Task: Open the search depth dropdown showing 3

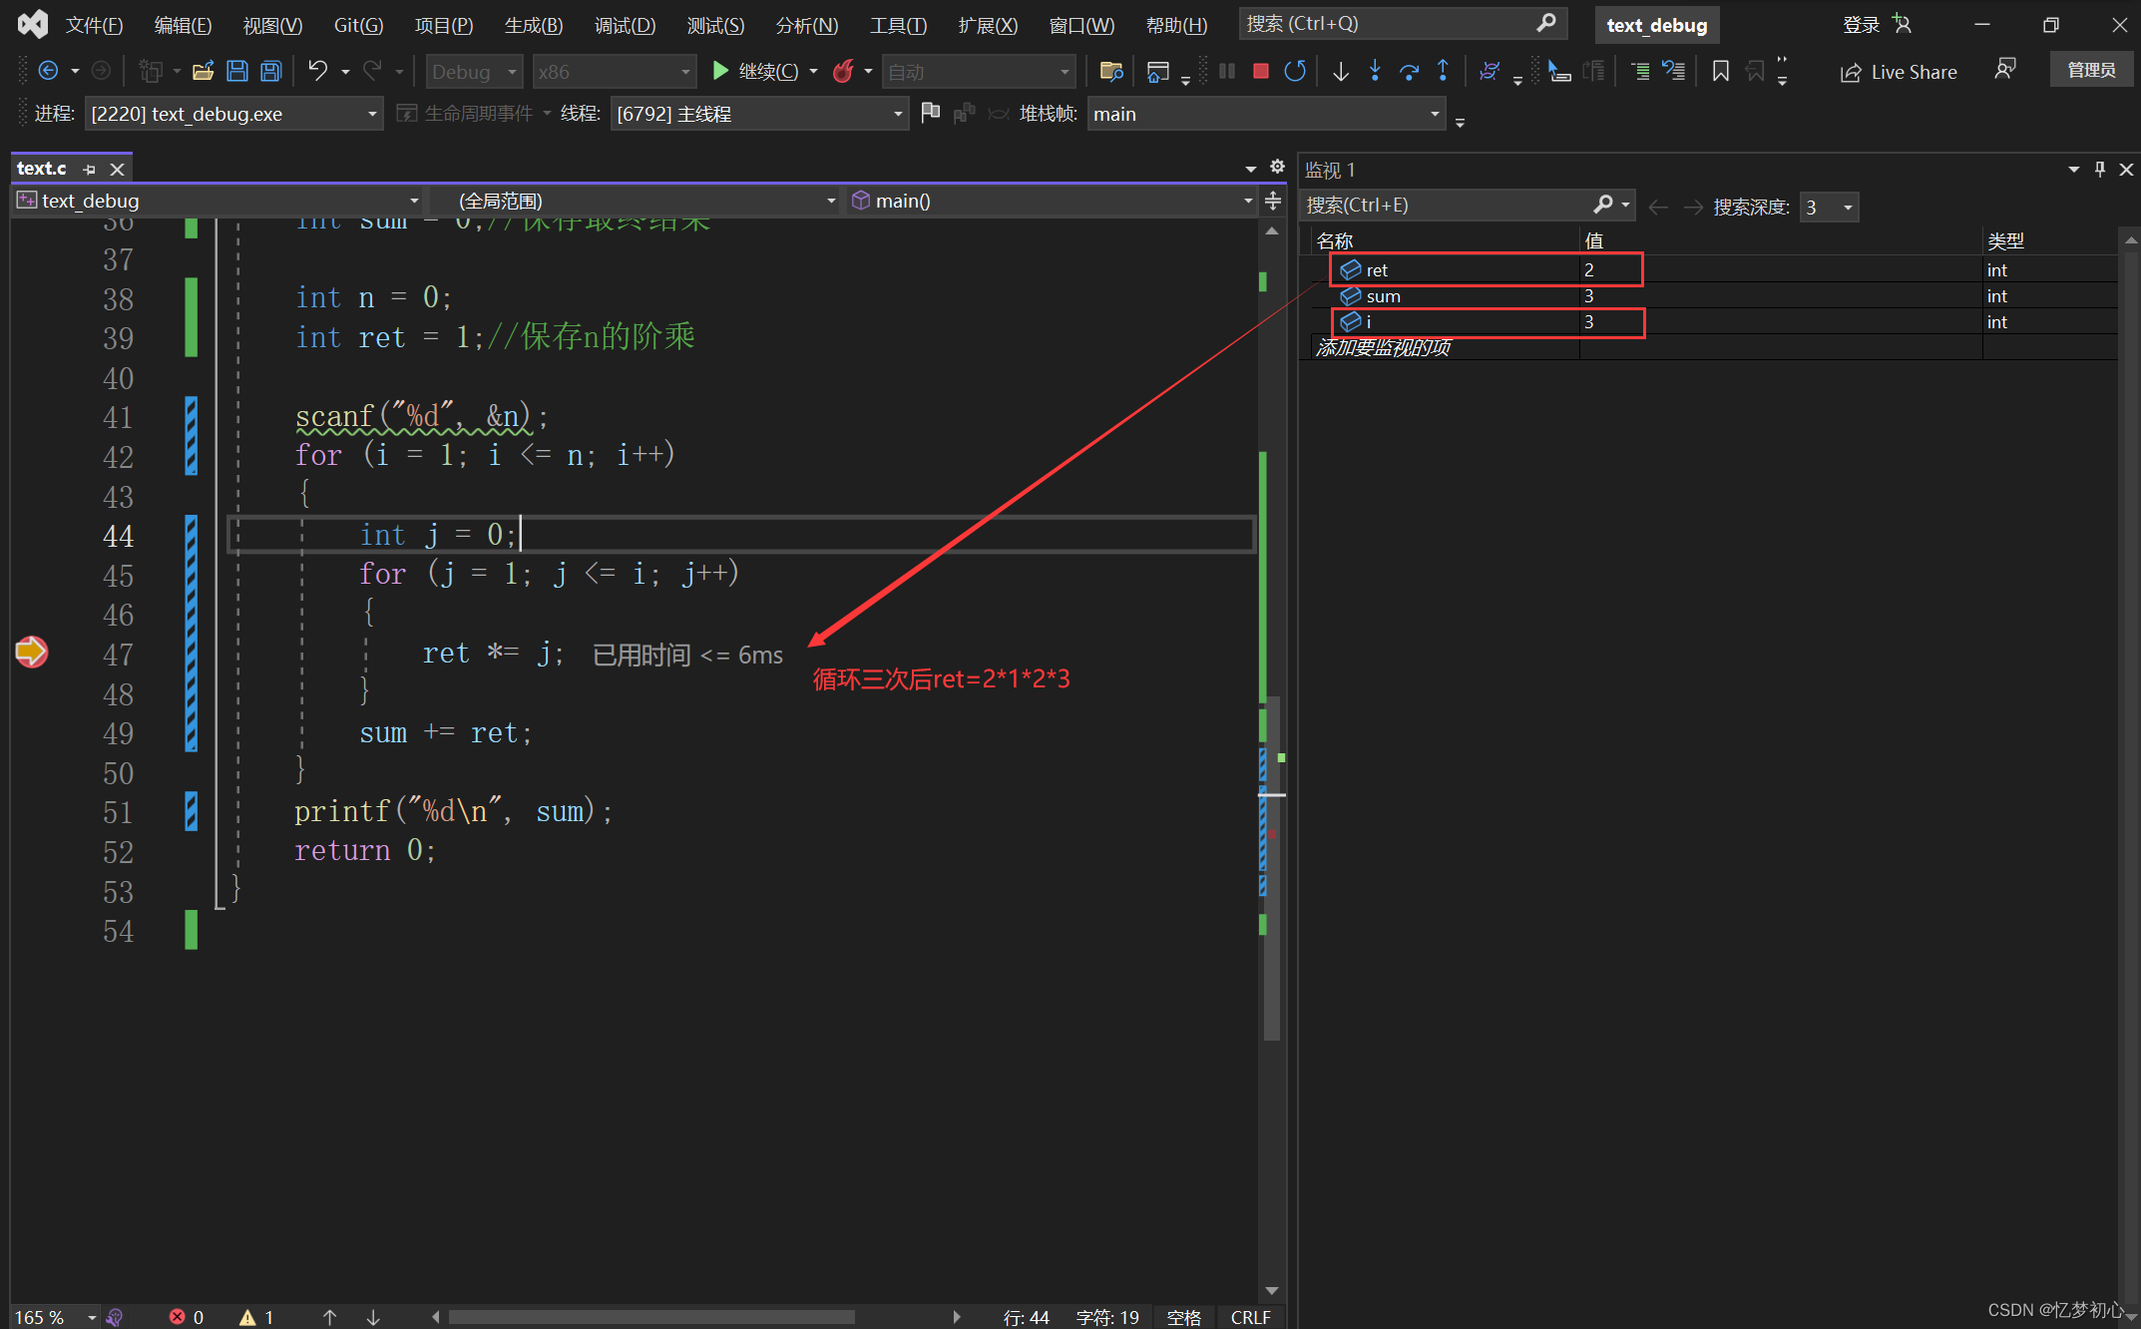Action: pyautogui.click(x=1829, y=207)
